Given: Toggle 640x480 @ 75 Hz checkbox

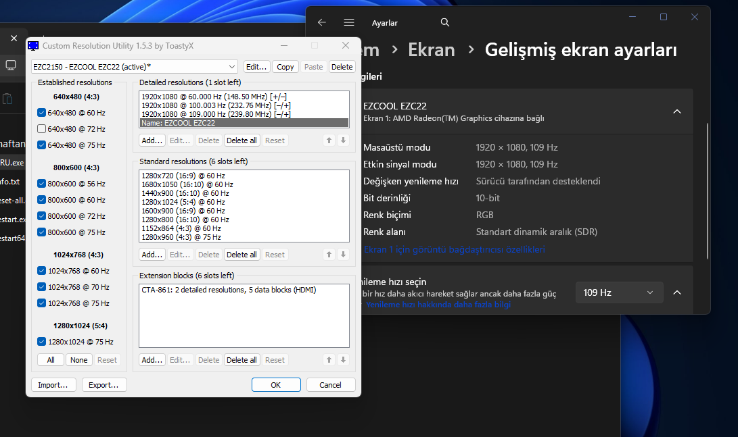Looking at the screenshot, I should coord(41,145).
